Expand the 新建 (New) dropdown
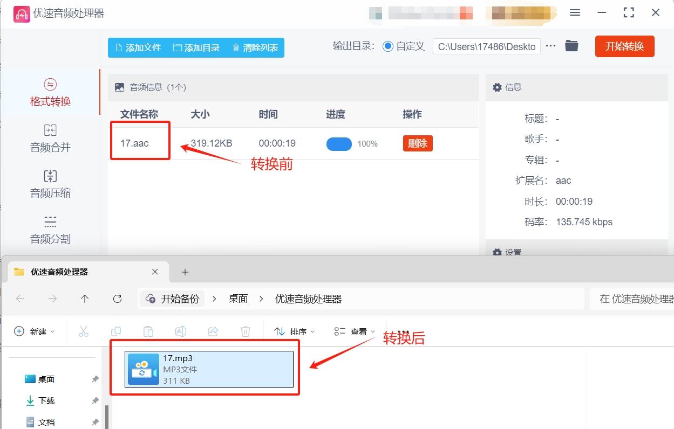Screen dimensions: 674x429 pyautogui.click(x=33, y=331)
